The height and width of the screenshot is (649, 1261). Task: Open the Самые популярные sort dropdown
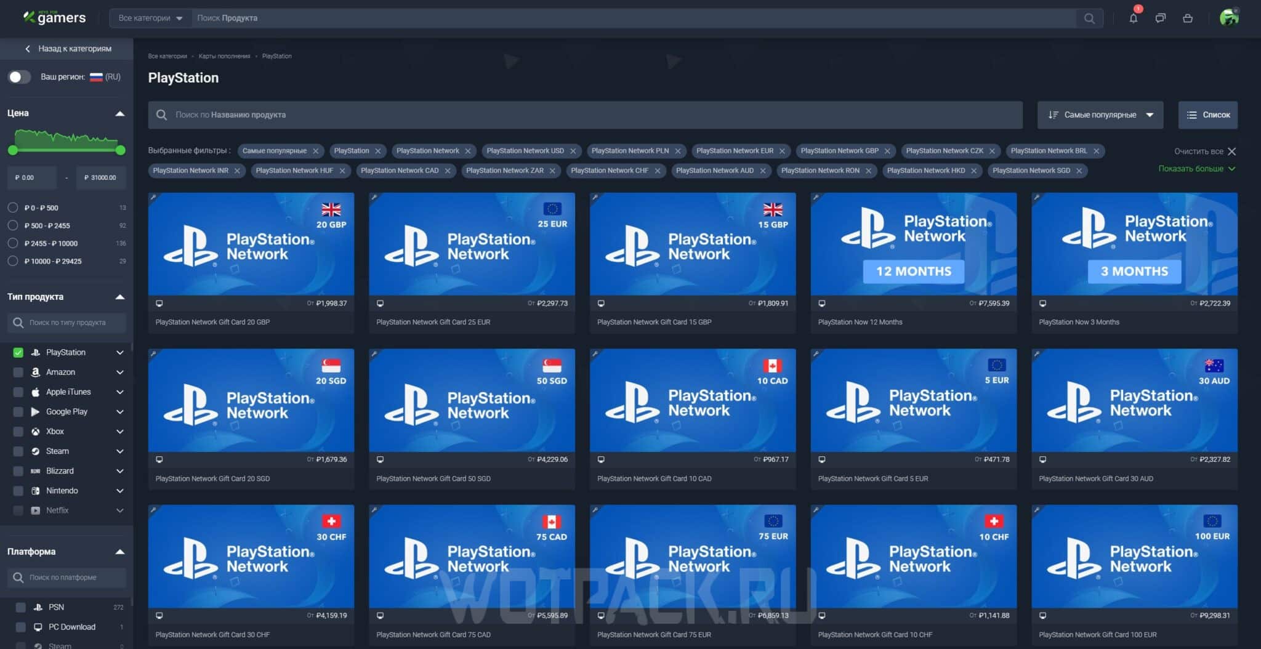(x=1100, y=115)
